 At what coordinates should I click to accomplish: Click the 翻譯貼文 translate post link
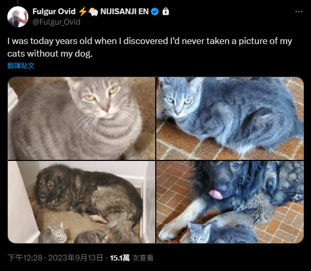[x=21, y=66]
